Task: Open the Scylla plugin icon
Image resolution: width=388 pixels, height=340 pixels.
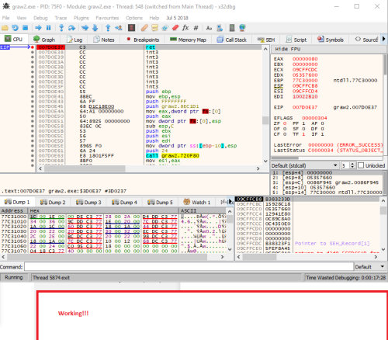Action: (x=131, y=28)
